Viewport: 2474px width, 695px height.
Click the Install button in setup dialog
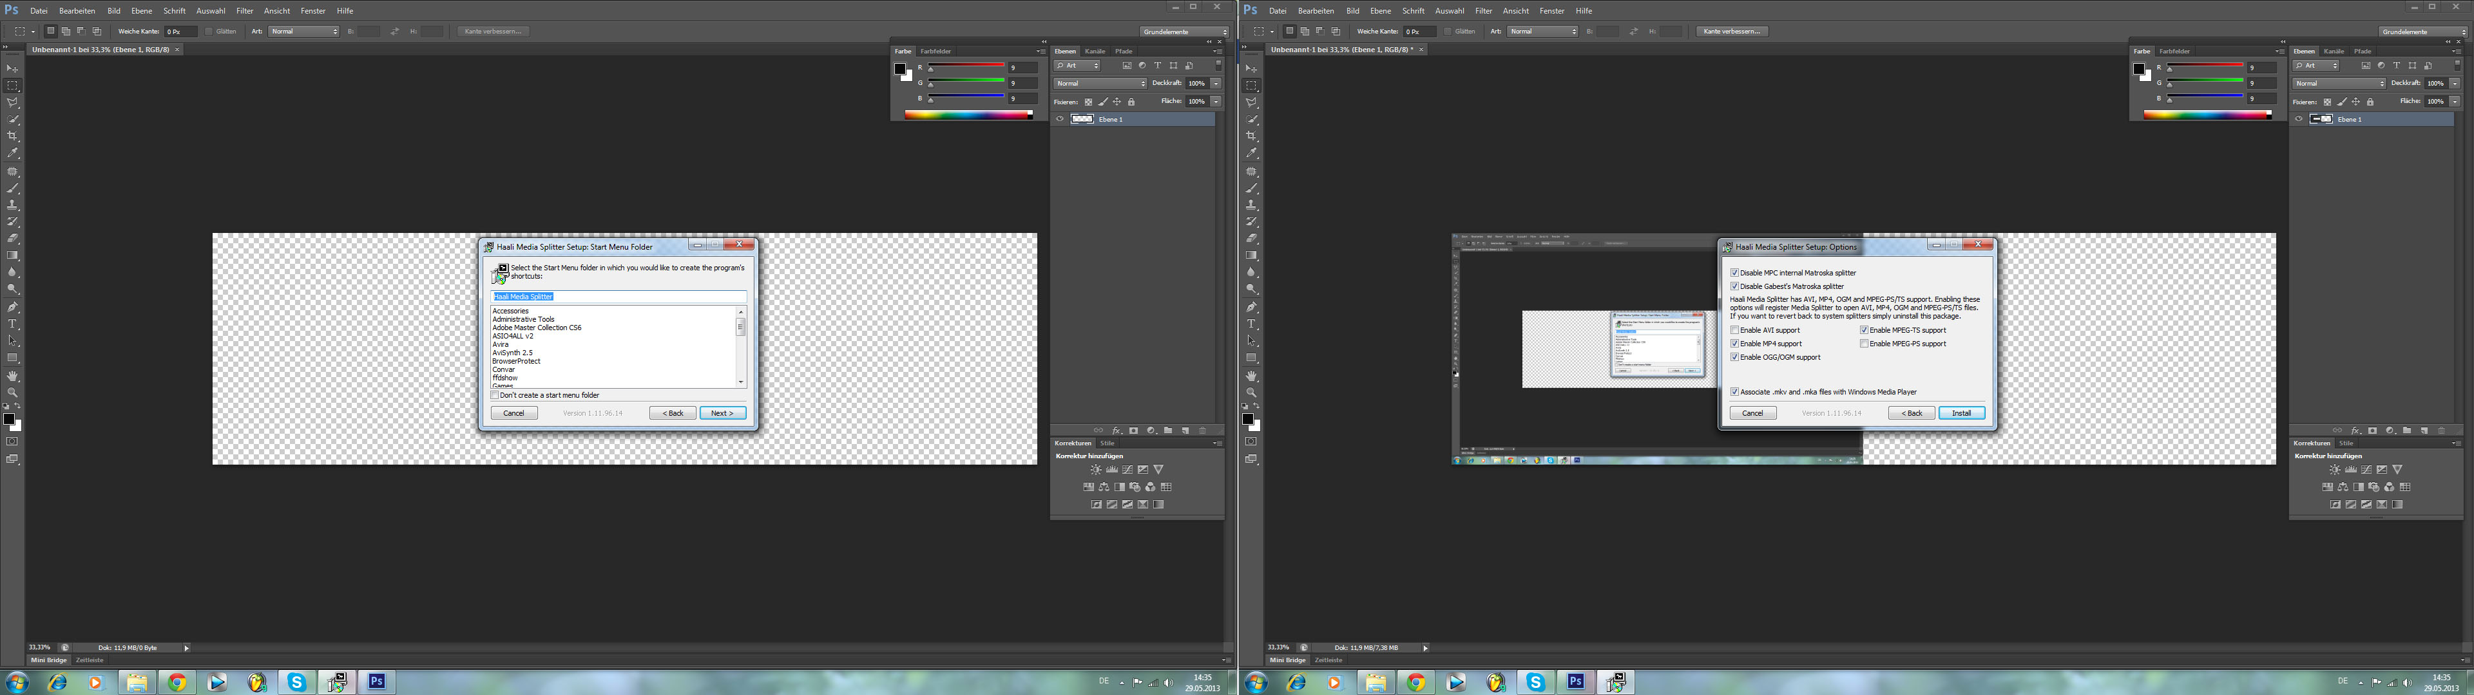click(x=1961, y=412)
